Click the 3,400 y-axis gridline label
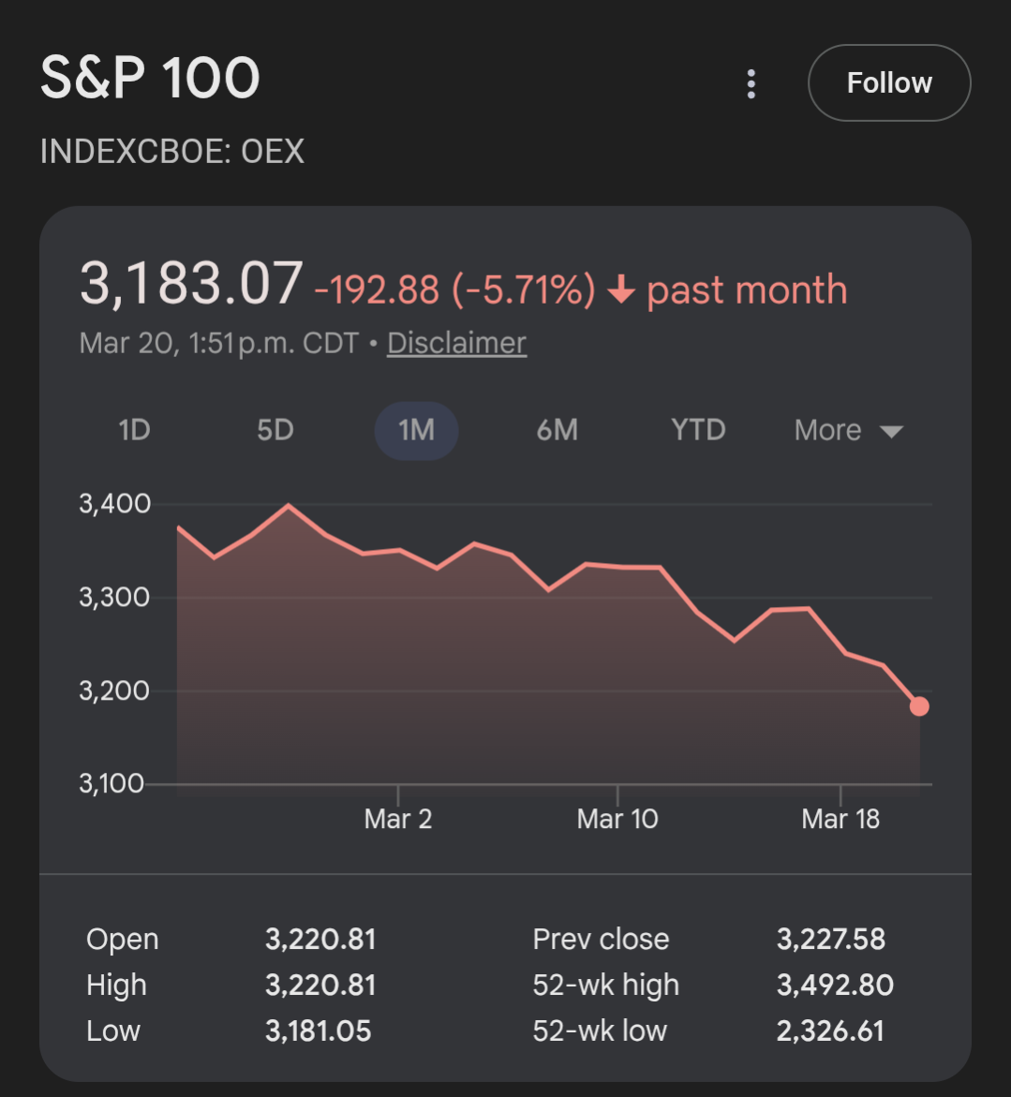The image size is (1011, 1097). (115, 504)
